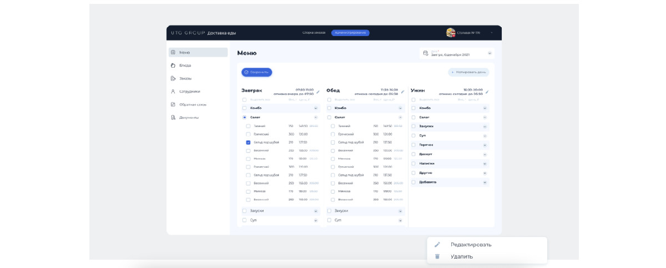Viewport: 666px width, 268px height.
Task: Click the user avatar next to Столовая № 170
Action: tap(451, 33)
